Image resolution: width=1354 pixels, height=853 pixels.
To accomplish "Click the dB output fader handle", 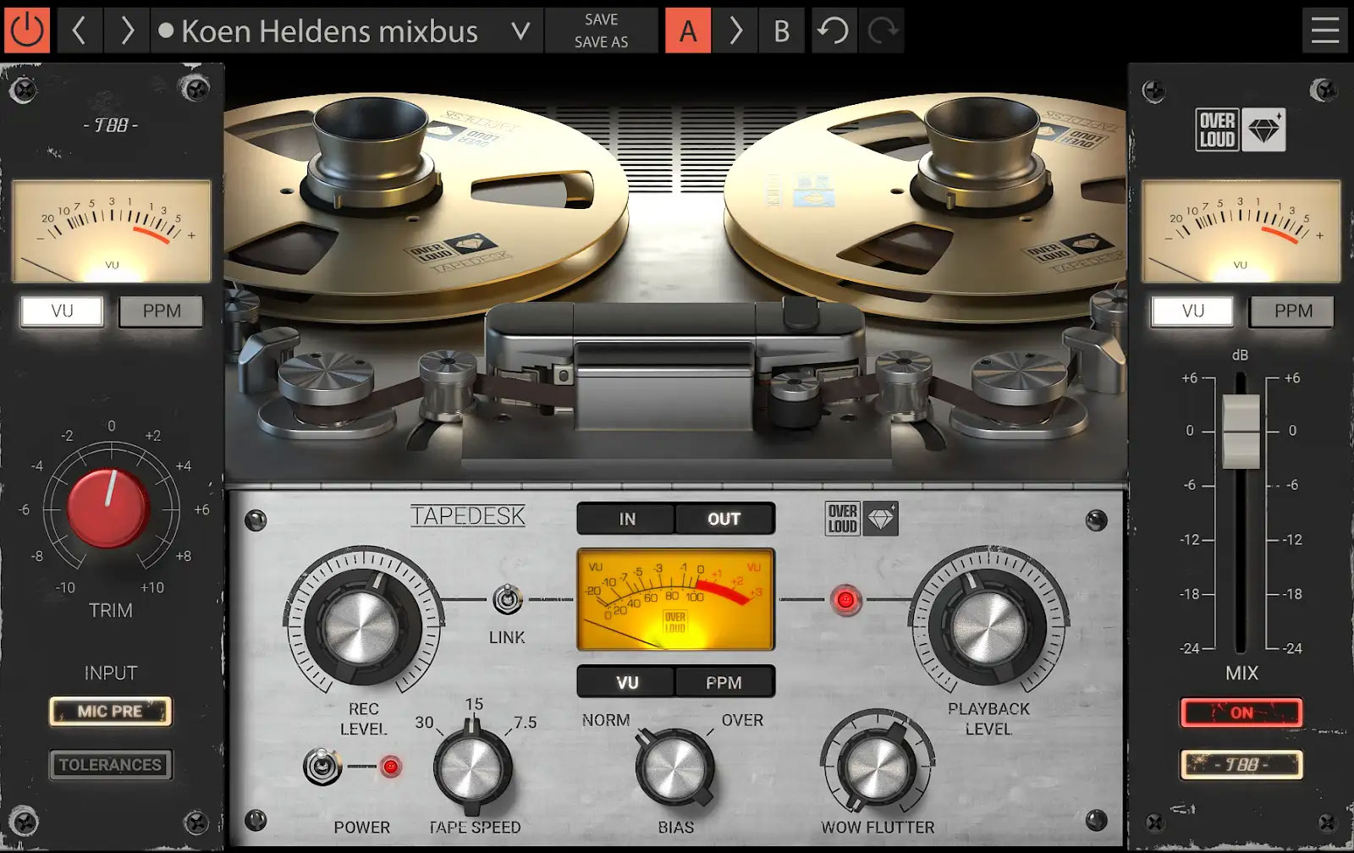I will pyautogui.click(x=1241, y=431).
